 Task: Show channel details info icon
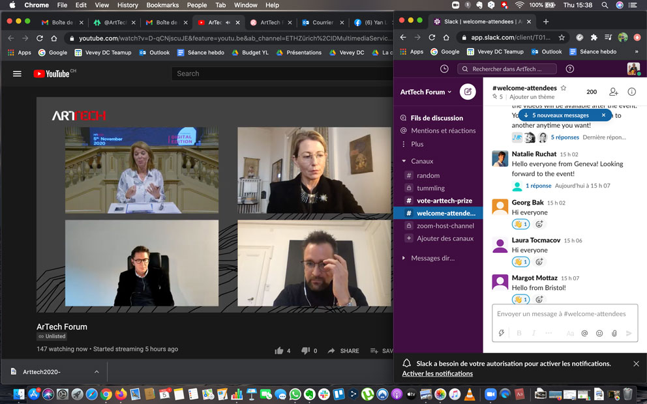click(632, 91)
